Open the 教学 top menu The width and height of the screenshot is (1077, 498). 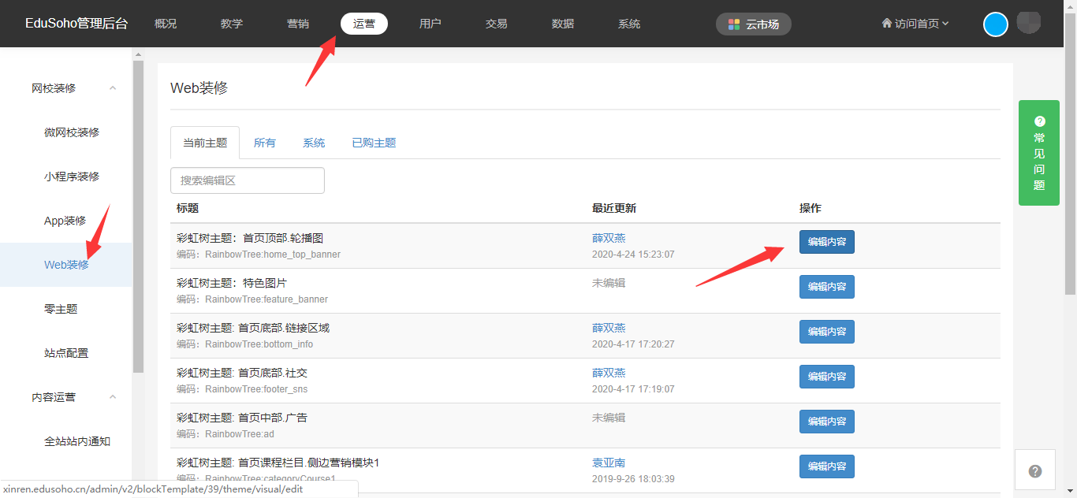pyautogui.click(x=232, y=24)
